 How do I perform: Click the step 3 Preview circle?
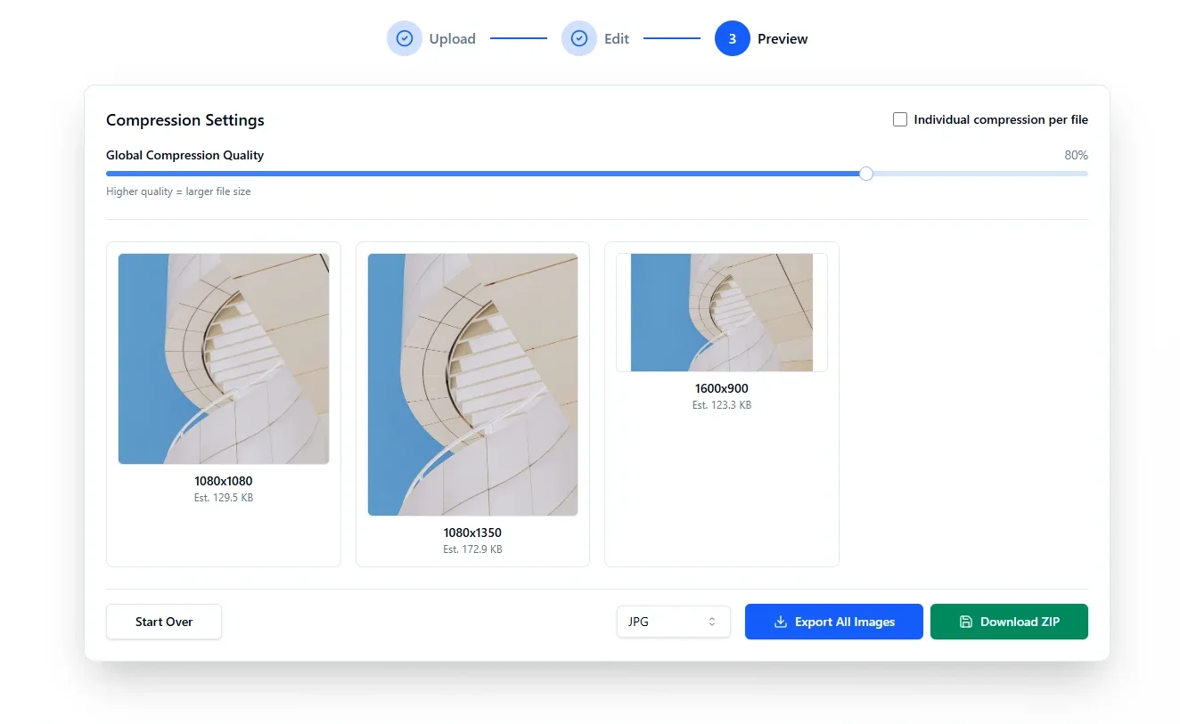732,38
